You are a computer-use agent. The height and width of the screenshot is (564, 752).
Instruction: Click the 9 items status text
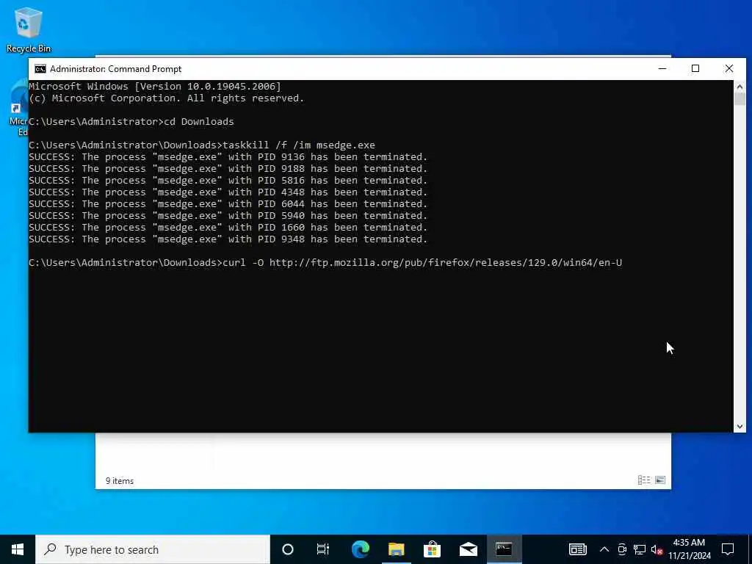(x=120, y=480)
